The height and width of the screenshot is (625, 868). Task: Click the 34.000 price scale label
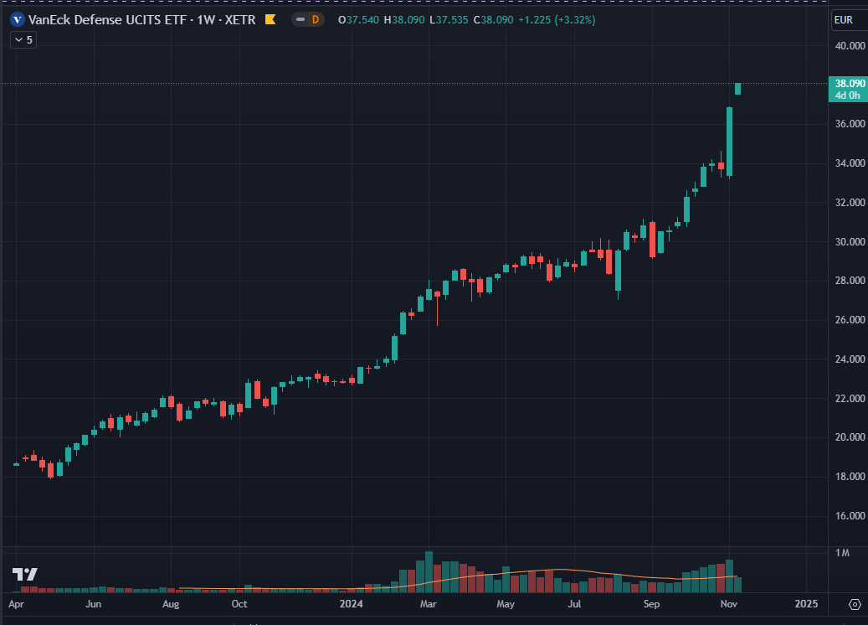[x=850, y=163]
